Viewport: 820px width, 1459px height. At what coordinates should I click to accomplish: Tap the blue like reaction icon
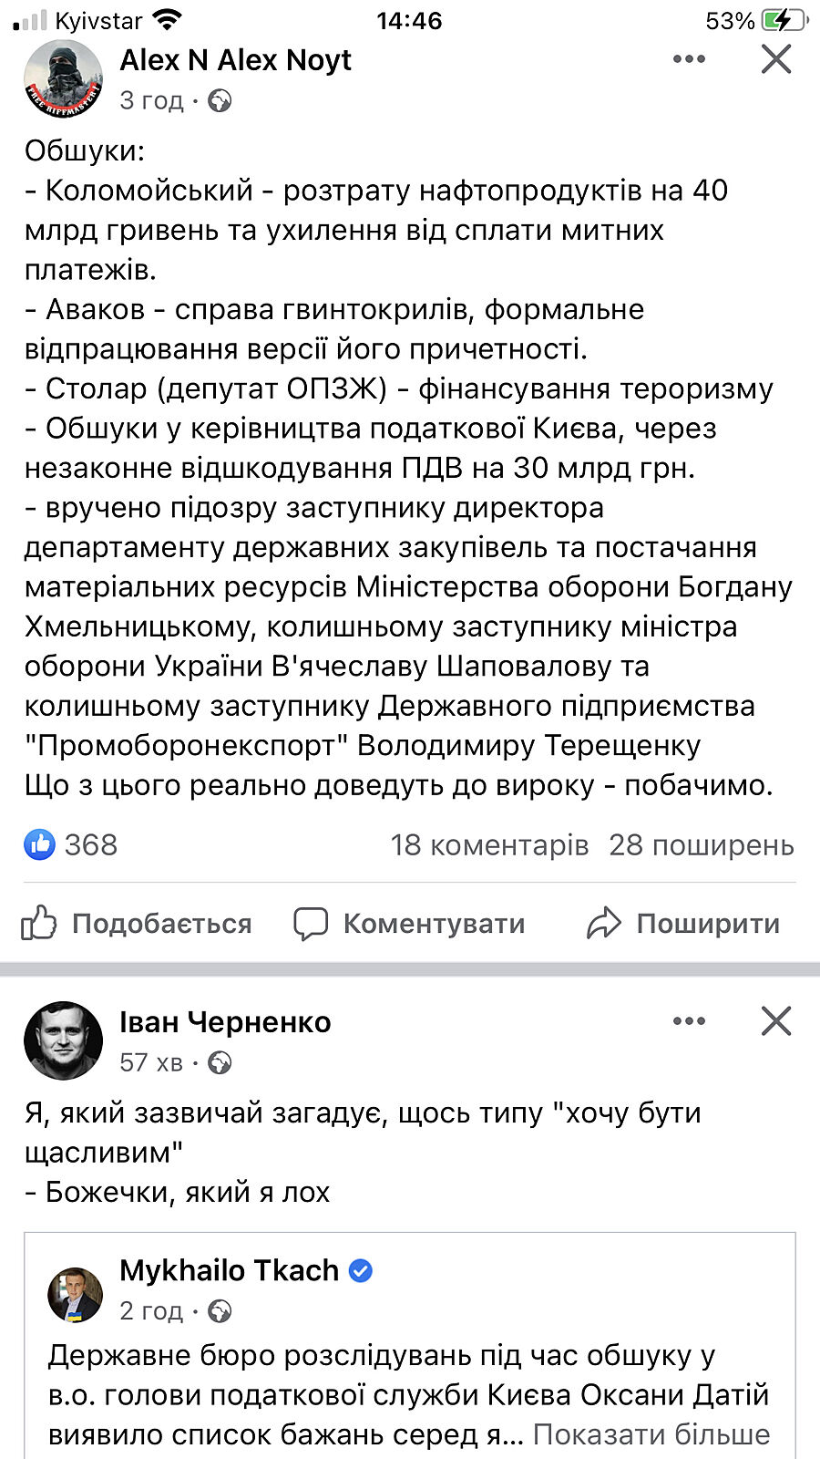tap(40, 844)
